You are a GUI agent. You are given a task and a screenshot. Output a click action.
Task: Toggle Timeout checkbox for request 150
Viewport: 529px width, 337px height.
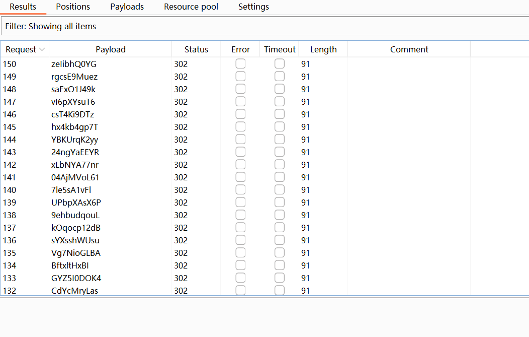tap(280, 64)
